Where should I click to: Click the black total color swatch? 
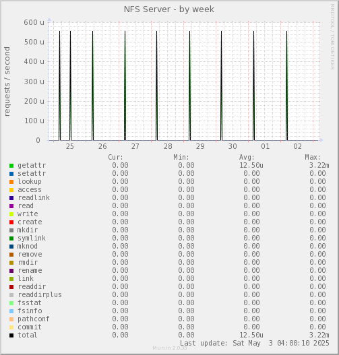click(11, 335)
